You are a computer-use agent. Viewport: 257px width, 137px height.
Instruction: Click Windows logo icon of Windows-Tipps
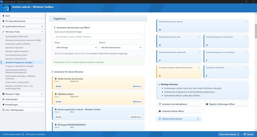[4, 94]
